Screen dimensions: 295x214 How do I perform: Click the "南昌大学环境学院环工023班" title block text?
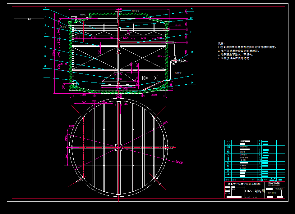coord(244,184)
